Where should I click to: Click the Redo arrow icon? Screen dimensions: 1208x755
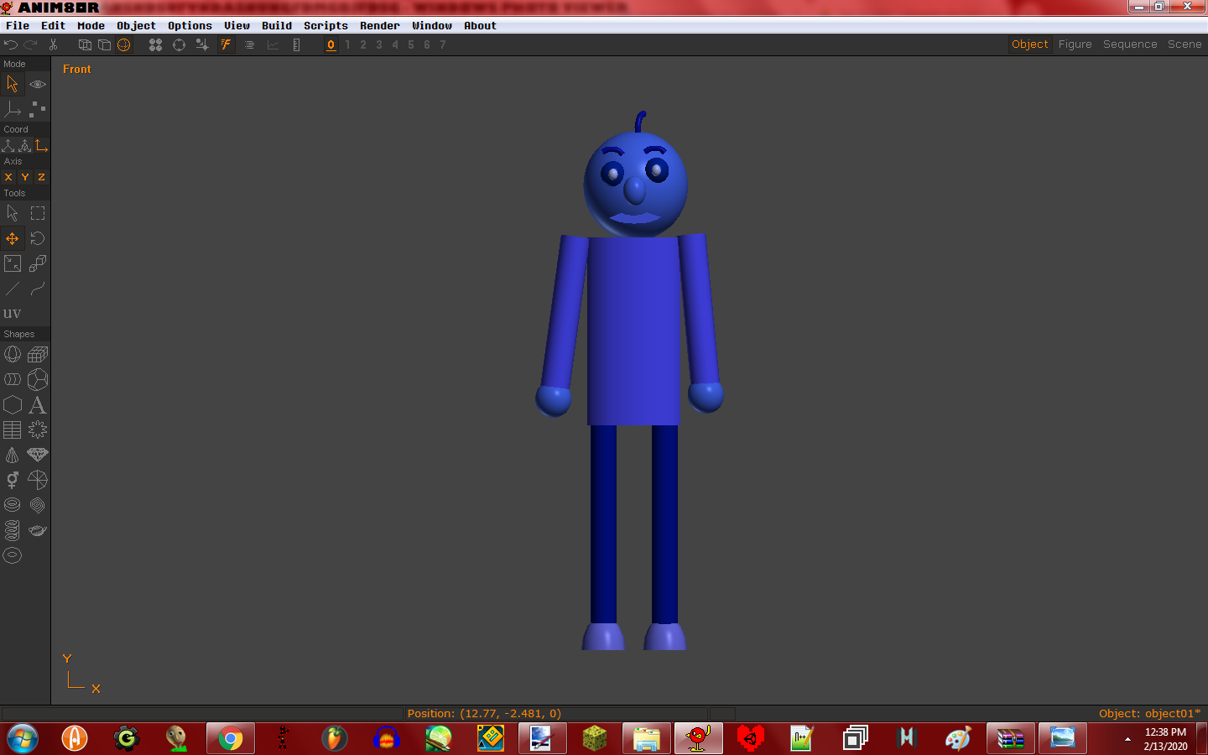31,44
